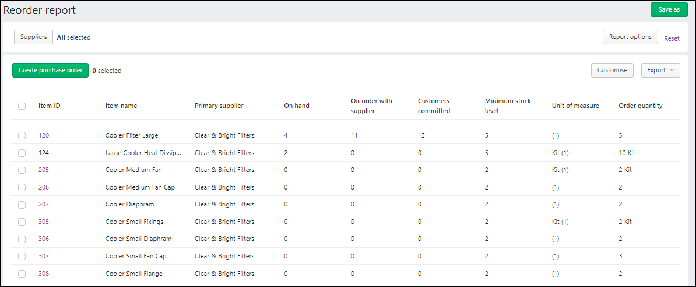Expand the Export dropdown

[x=660, y=70]
